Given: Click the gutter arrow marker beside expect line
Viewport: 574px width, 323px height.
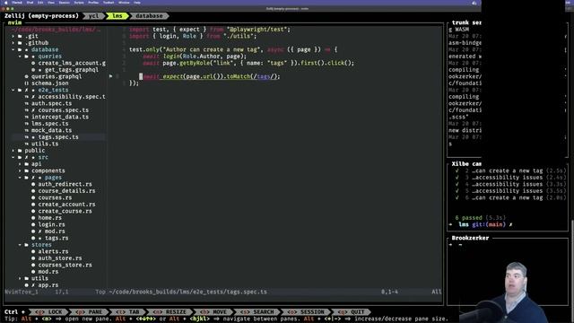Looking at the screenshot, I should pos(110,76).
